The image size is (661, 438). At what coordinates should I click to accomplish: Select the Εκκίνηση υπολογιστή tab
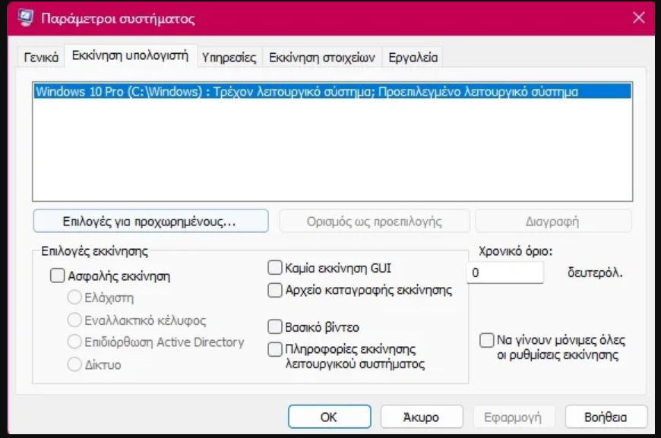(x=130, y=56)
